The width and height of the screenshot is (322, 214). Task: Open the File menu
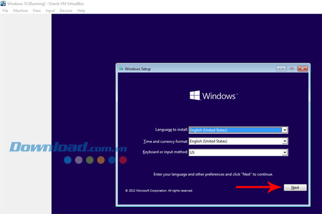pos(6,11)
